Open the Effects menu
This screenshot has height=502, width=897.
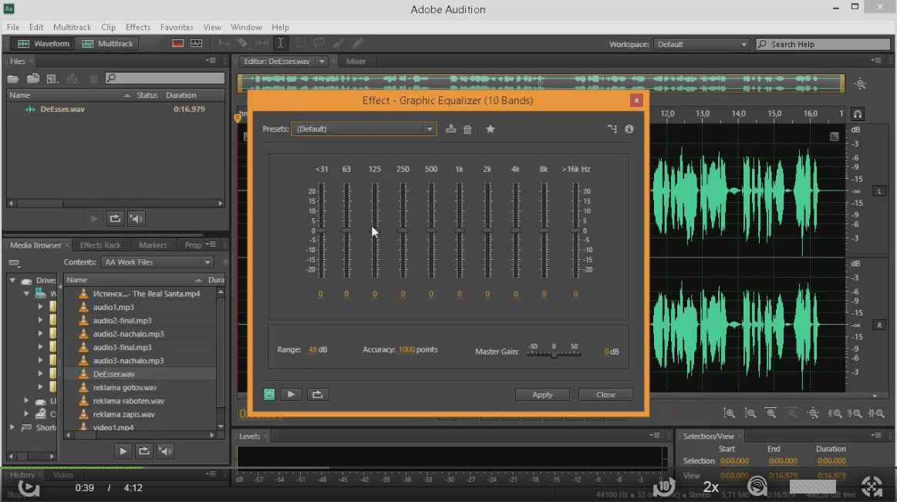[x=138, y=27]
